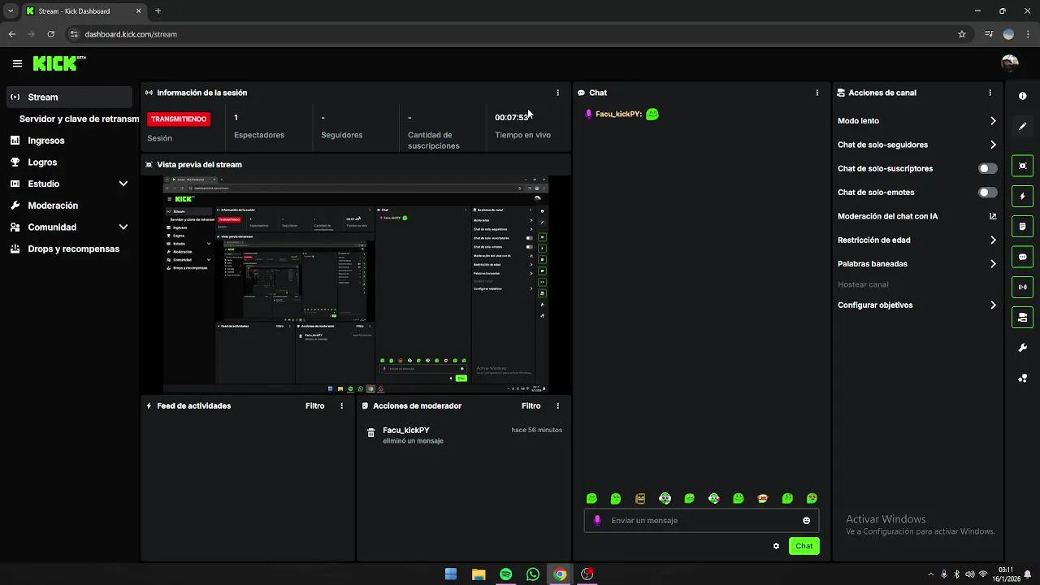Toggle the lightning activity feed widget icon
Image resolution: width=1040 pixels, height=585 pixels.
1022,196
